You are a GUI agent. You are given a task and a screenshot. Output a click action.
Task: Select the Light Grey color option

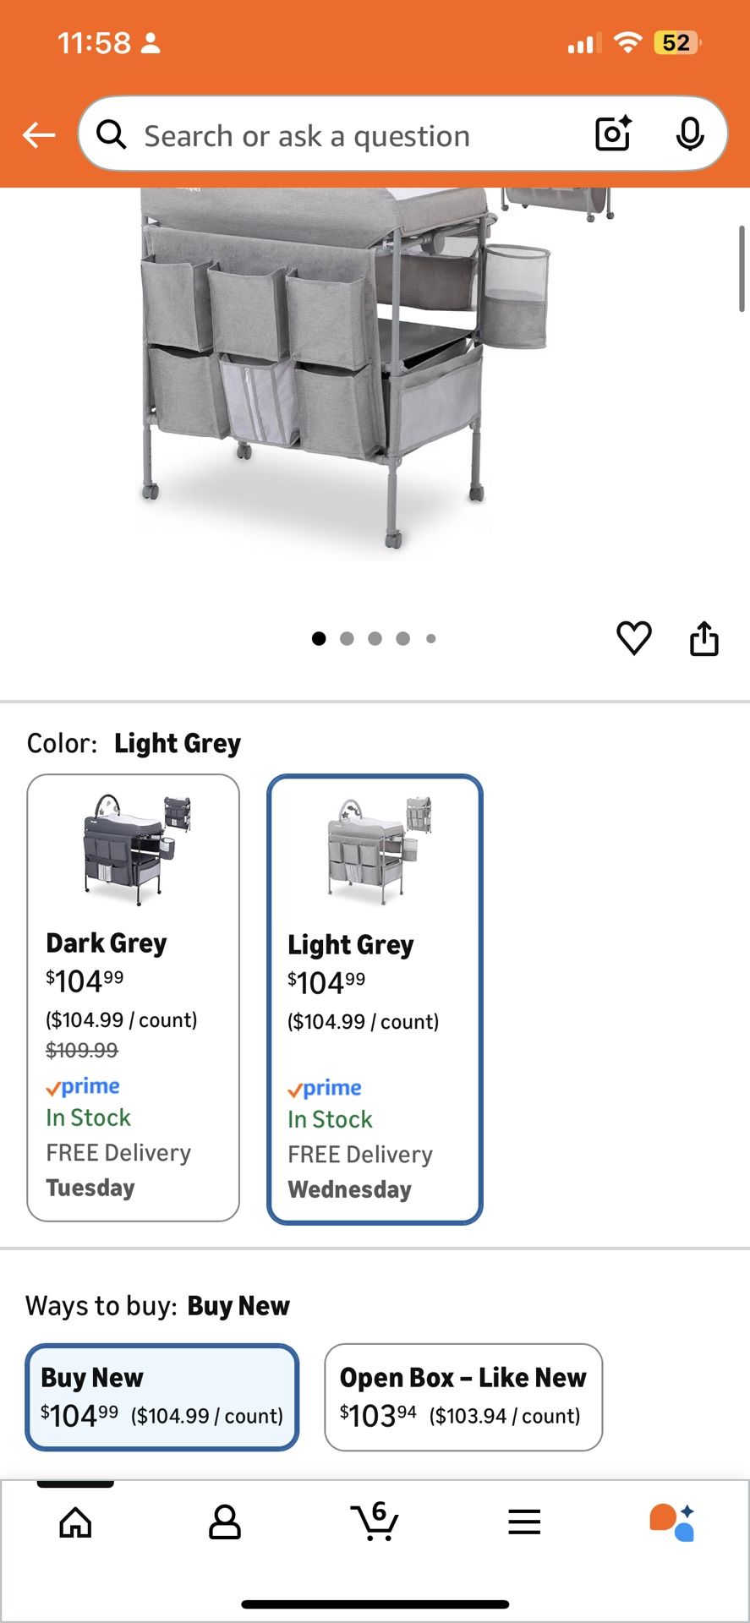tap(375, 997)
